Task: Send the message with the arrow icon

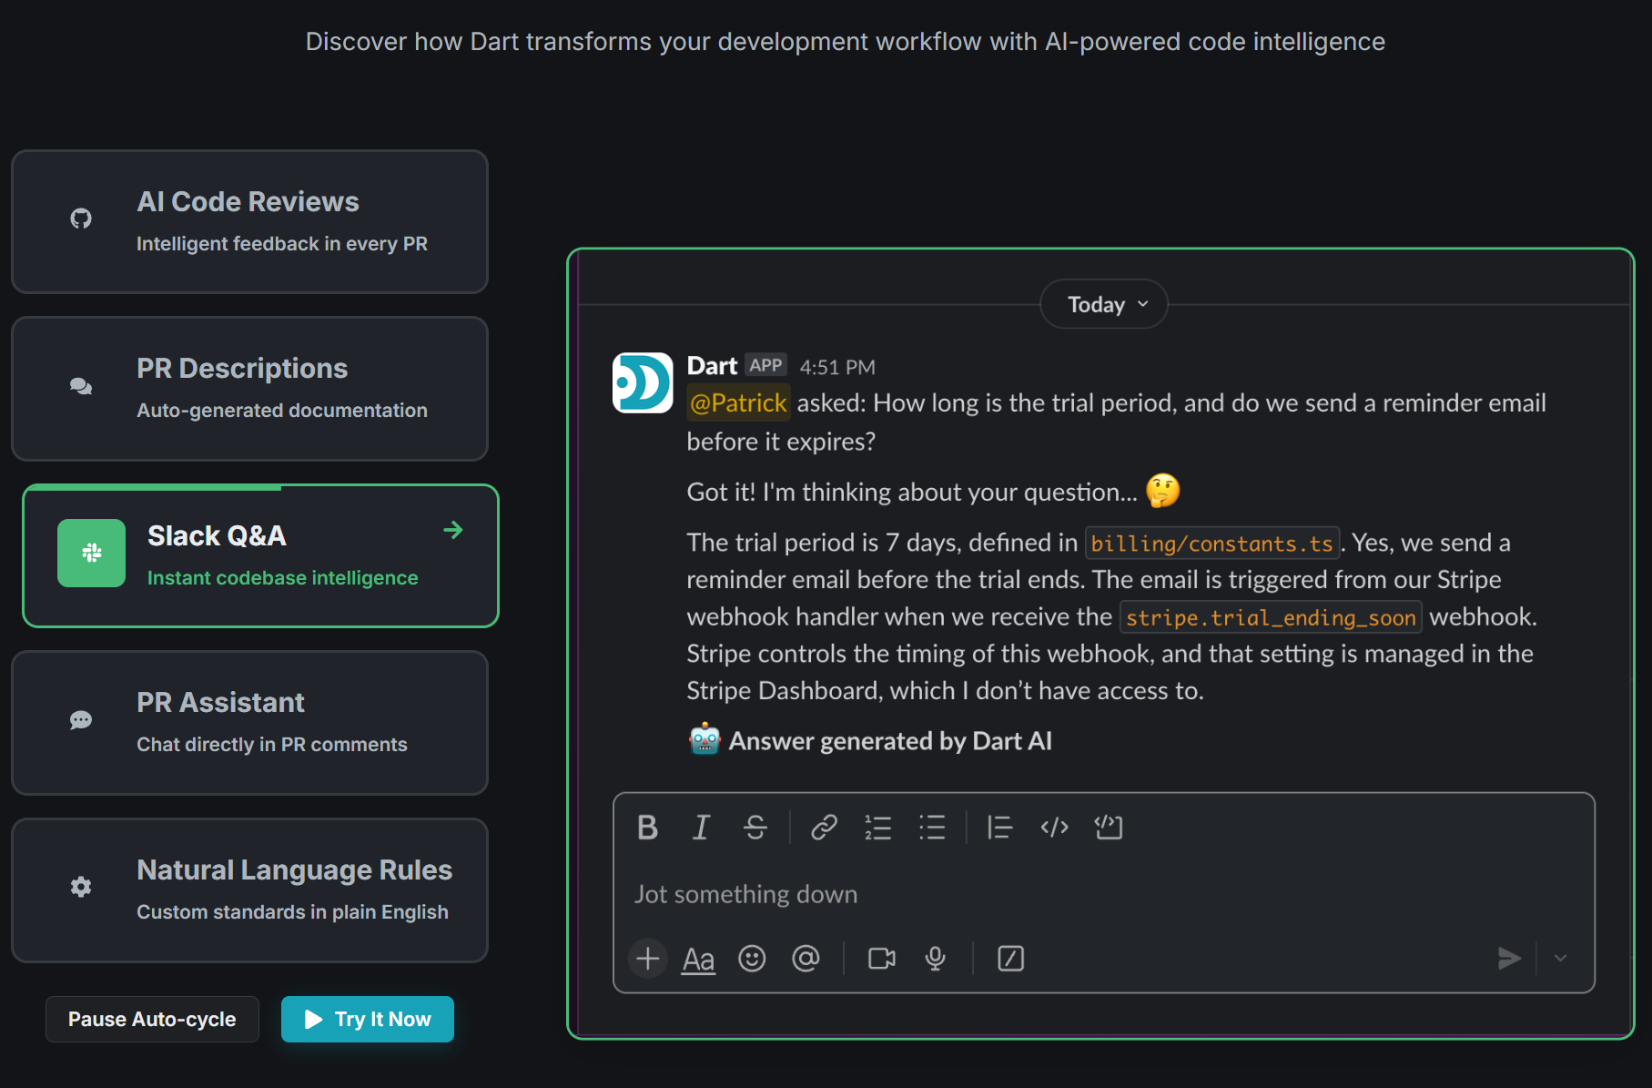Action: (1509, 958)
